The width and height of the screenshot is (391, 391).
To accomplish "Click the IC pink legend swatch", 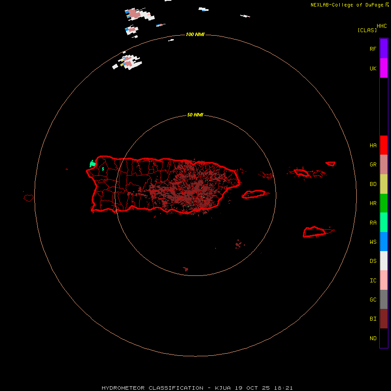I will [384, 280].
